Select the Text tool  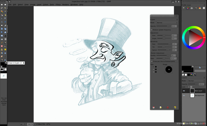tap(5, 36)
